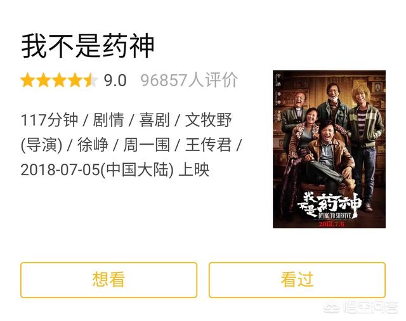Click the second yellow rating star
The image size is (406, 321).
(44, 80)
